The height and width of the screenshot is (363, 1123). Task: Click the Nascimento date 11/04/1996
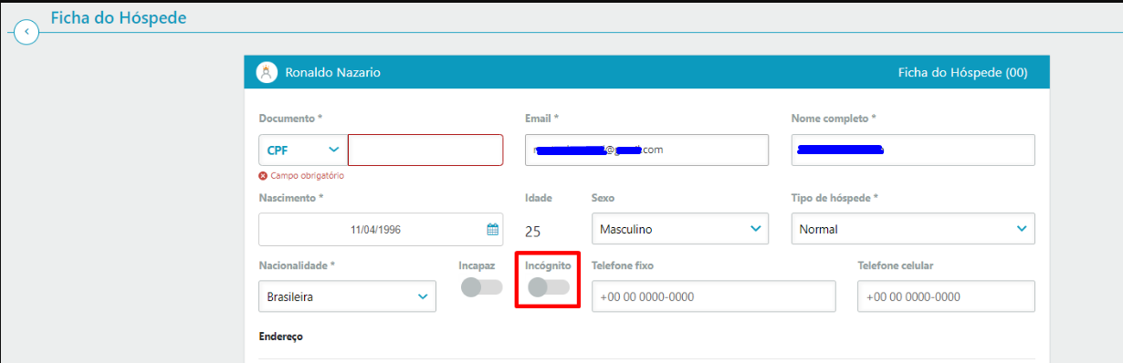(375, 230)
